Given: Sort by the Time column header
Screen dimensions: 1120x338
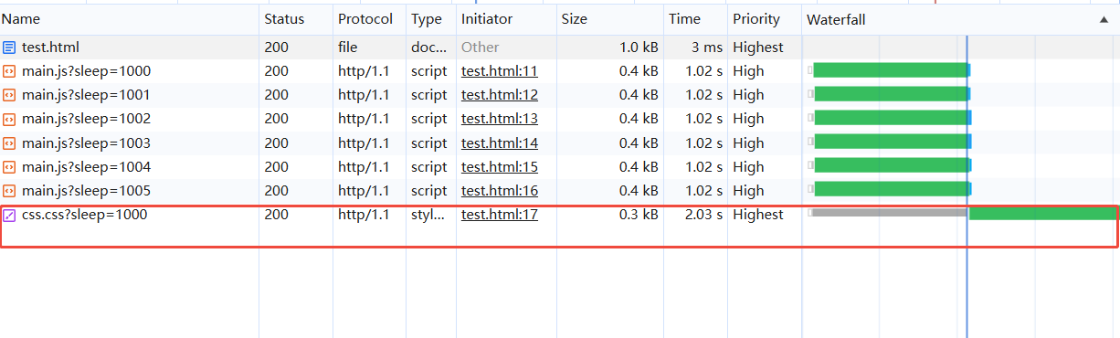Looking at the screenshot, I should point(684,19).
